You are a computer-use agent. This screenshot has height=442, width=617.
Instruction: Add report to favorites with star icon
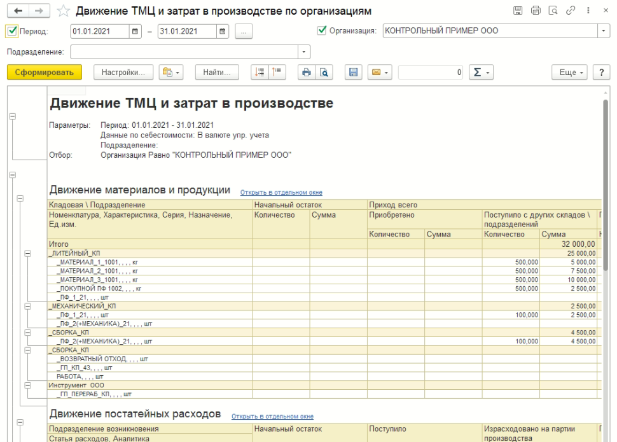pos(64,11)
